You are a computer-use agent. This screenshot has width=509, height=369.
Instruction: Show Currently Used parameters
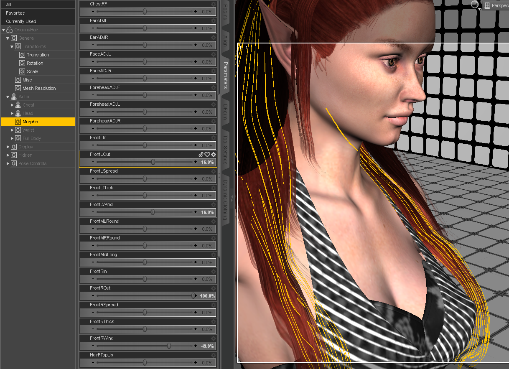pos(38,21)
